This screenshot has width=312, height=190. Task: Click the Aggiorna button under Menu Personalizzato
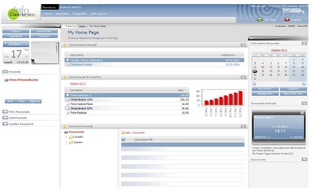(34, 101)
